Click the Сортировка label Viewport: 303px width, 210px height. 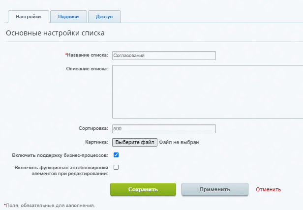pos(93,128)
